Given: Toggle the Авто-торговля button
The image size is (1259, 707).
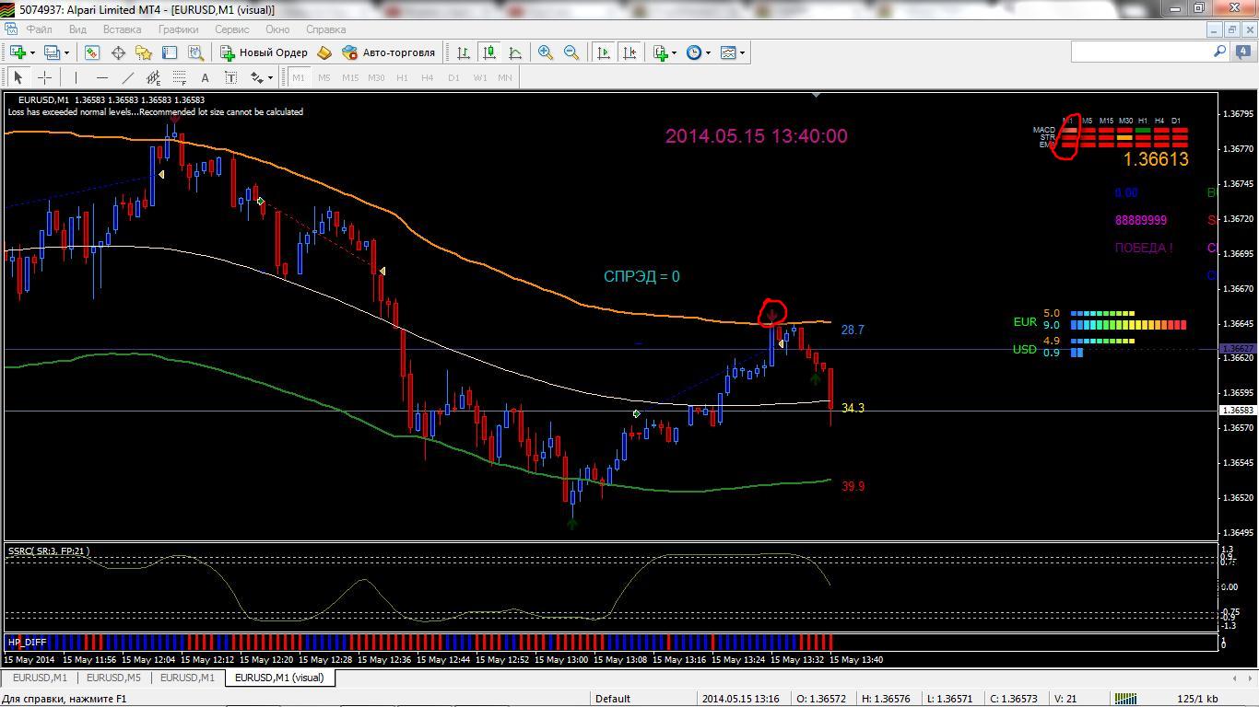Looking at the screenshot, I should pyautogui.click(x=388, y=52).
